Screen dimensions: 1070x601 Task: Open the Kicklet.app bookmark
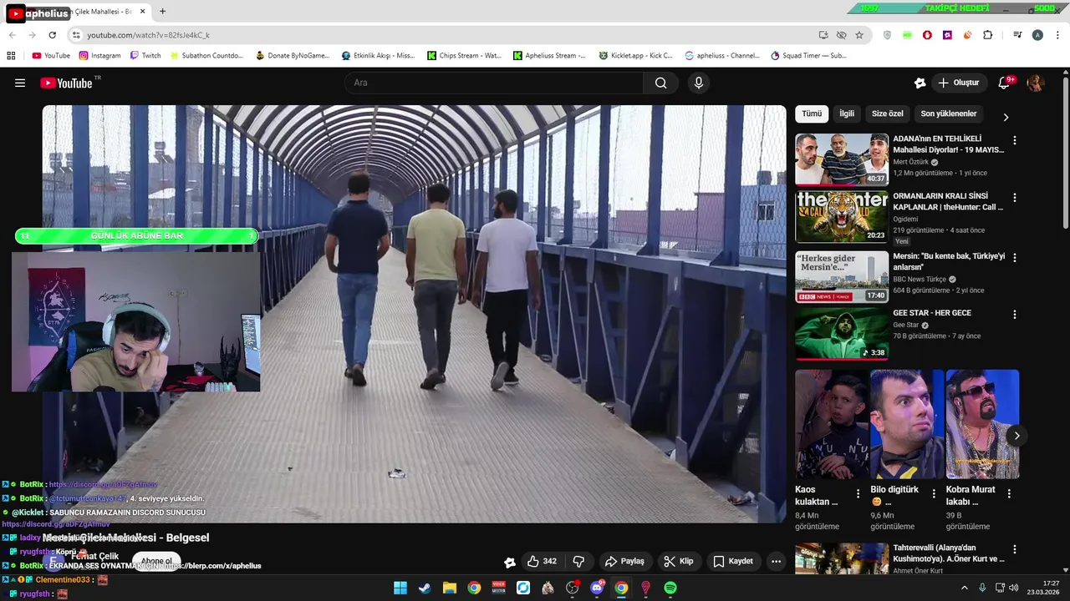[x=635, y=56]
